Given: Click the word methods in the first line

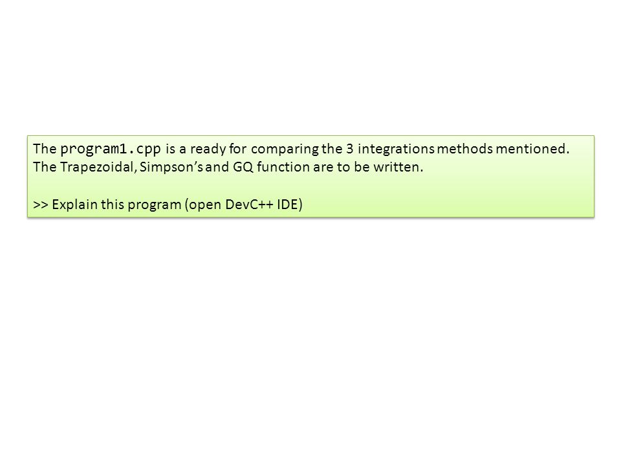Looking at the screenshot, I should pos(465,149).
